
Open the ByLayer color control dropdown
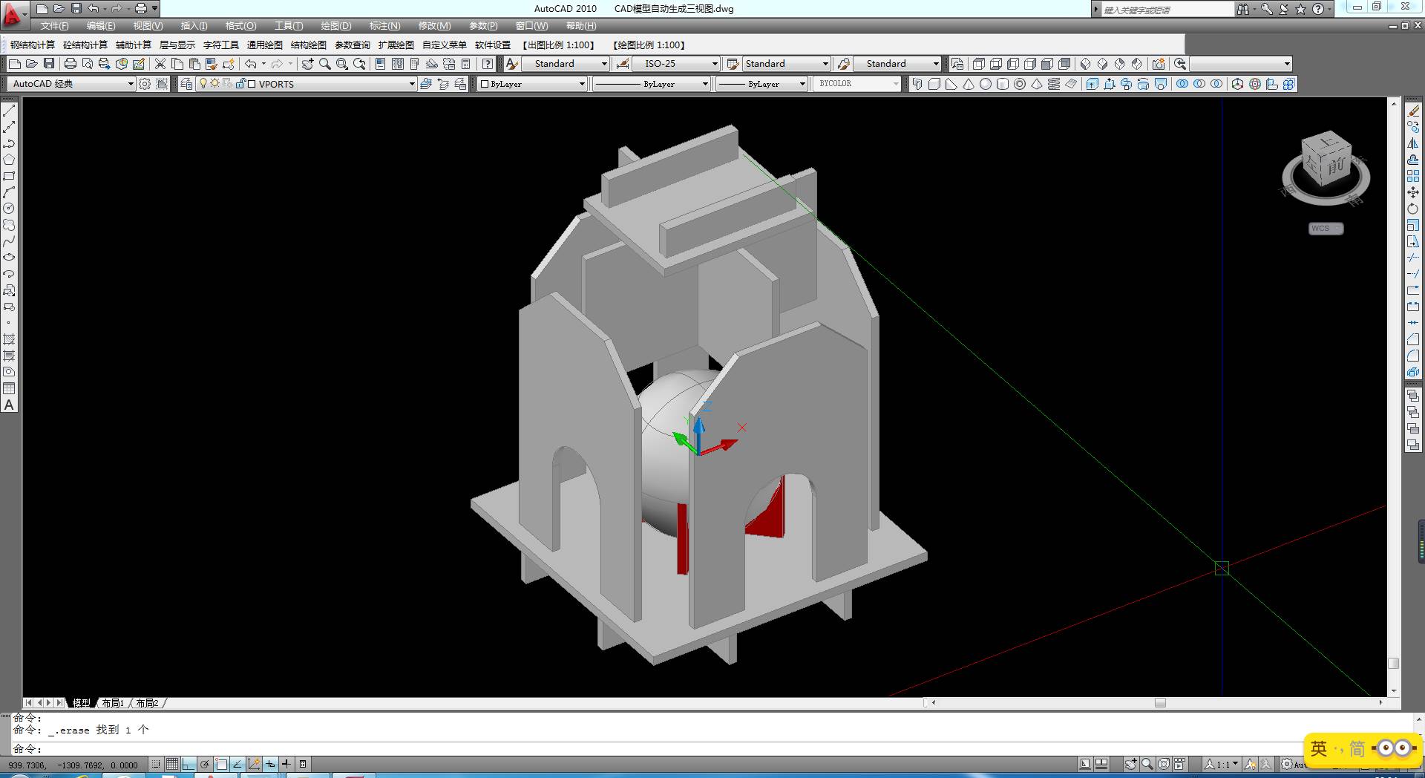tap(533, 84)
